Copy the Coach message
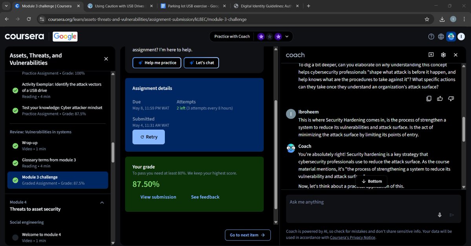This screenshot has width=471, height=246. (429, 98)
